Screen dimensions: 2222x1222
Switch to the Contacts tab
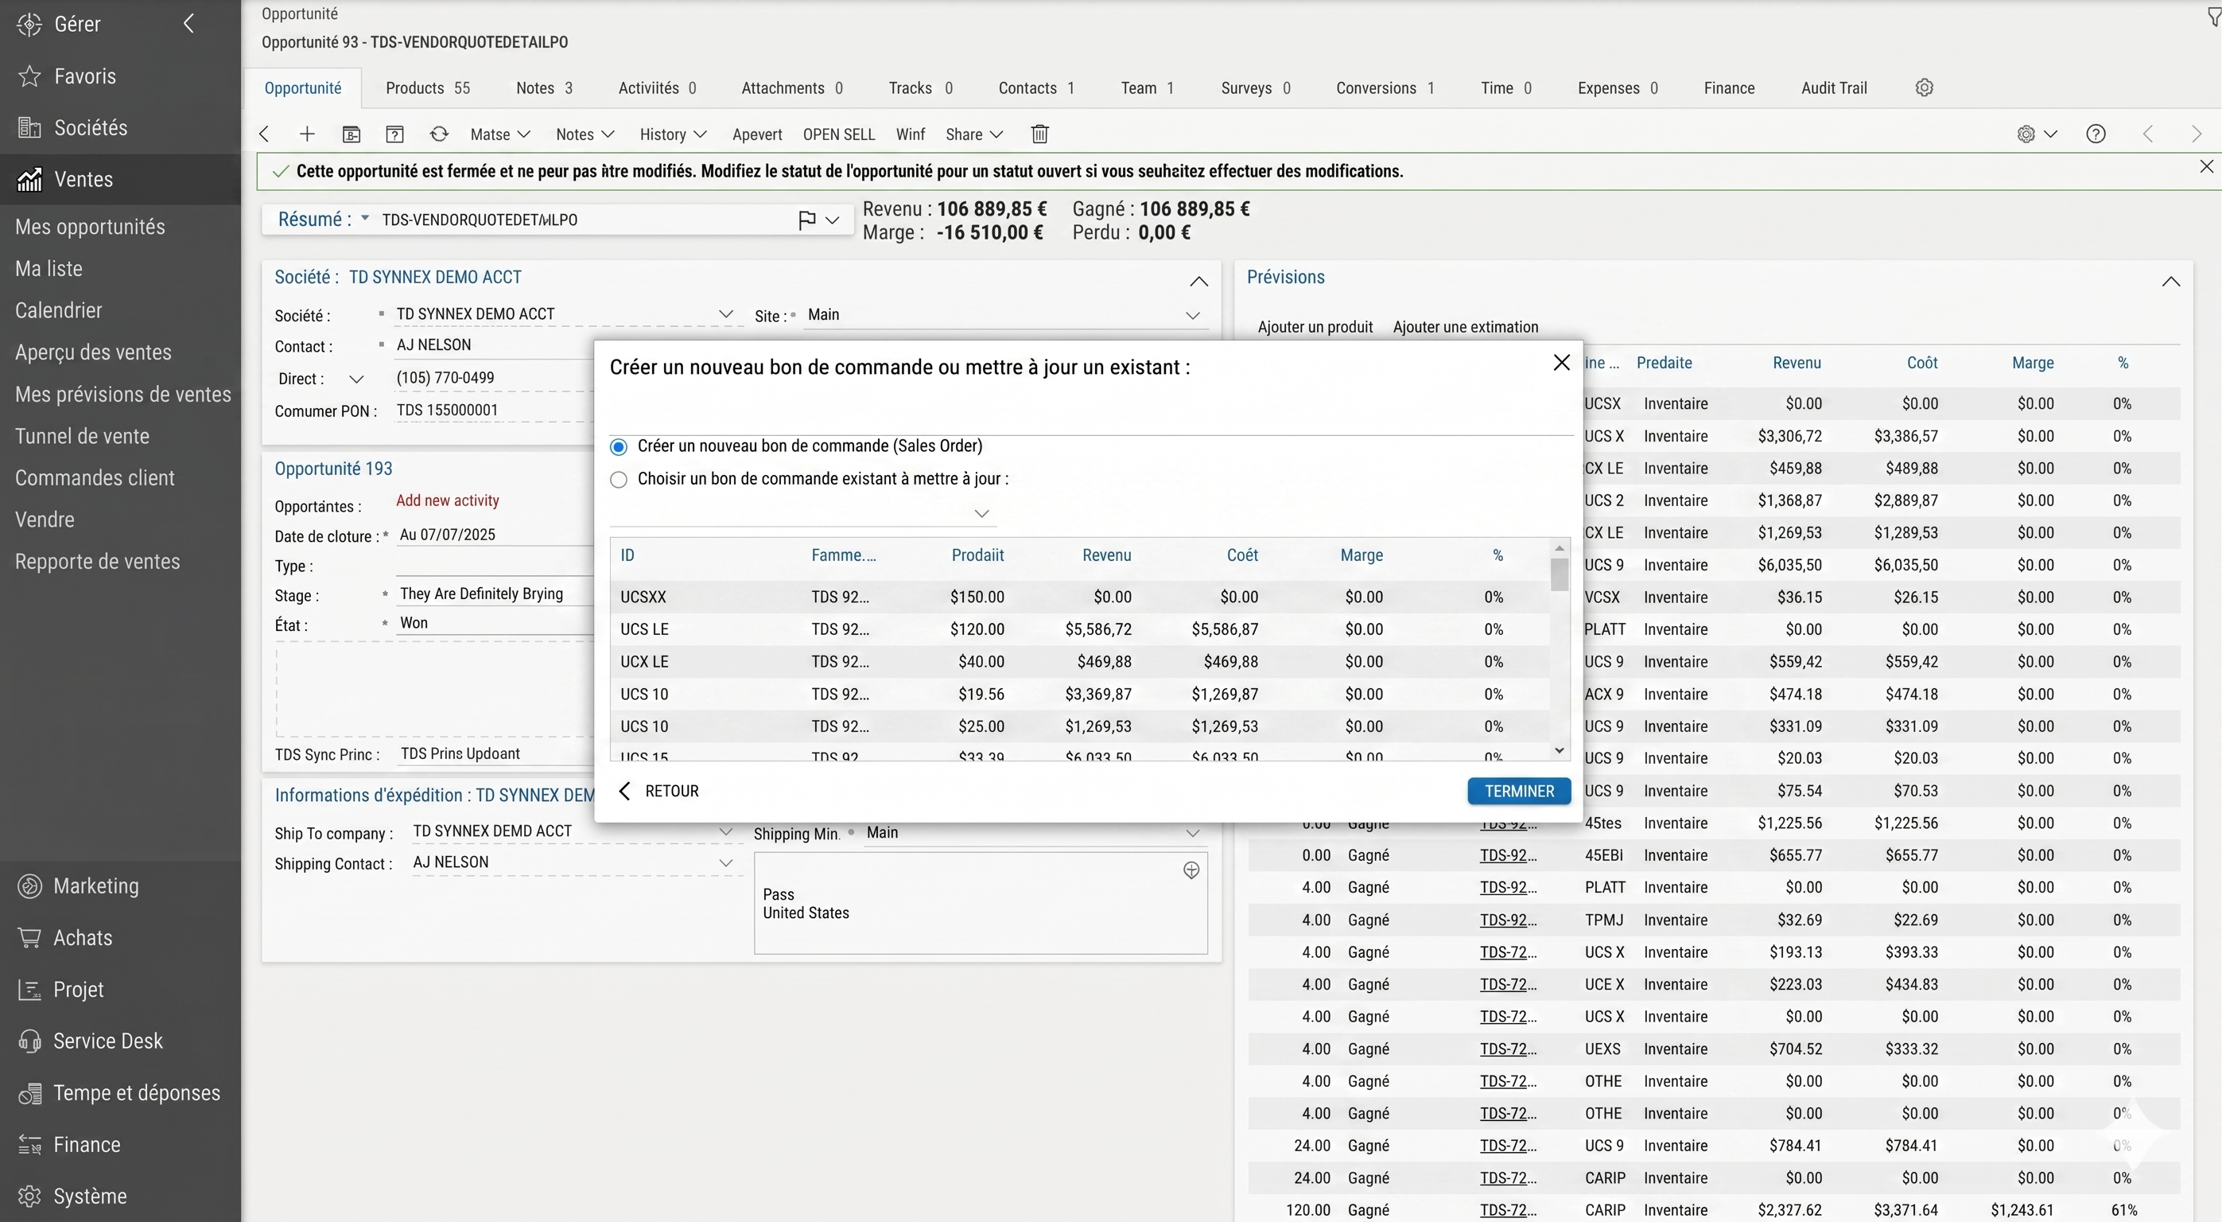pos(1036,88)
